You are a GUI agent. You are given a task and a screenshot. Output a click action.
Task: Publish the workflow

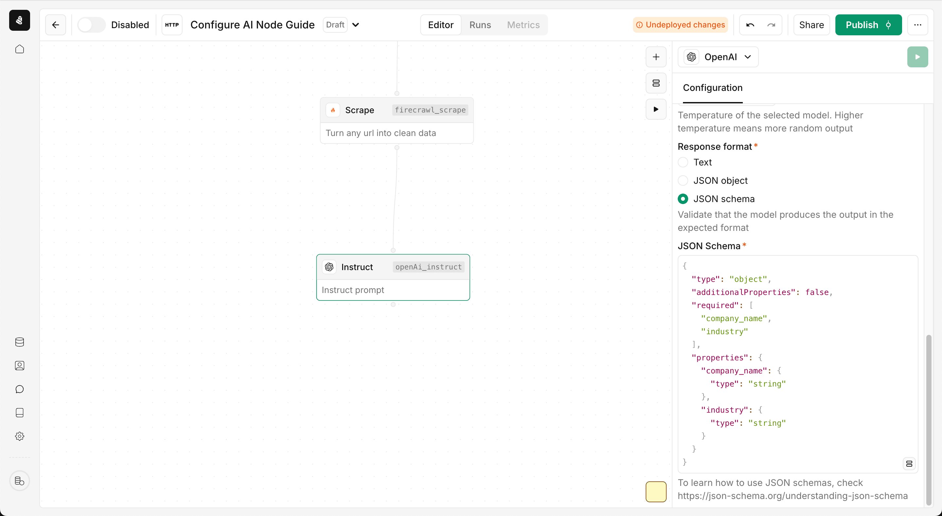coord(868,25)
